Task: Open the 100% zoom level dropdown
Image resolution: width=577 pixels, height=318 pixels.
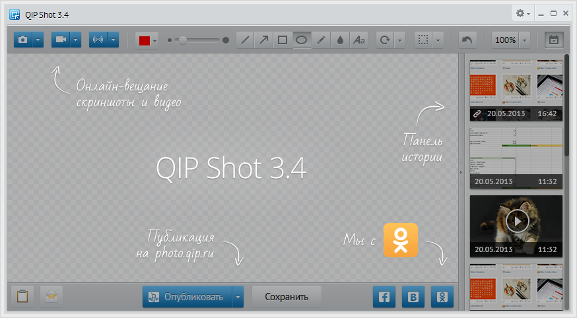Action: [524, 40]
